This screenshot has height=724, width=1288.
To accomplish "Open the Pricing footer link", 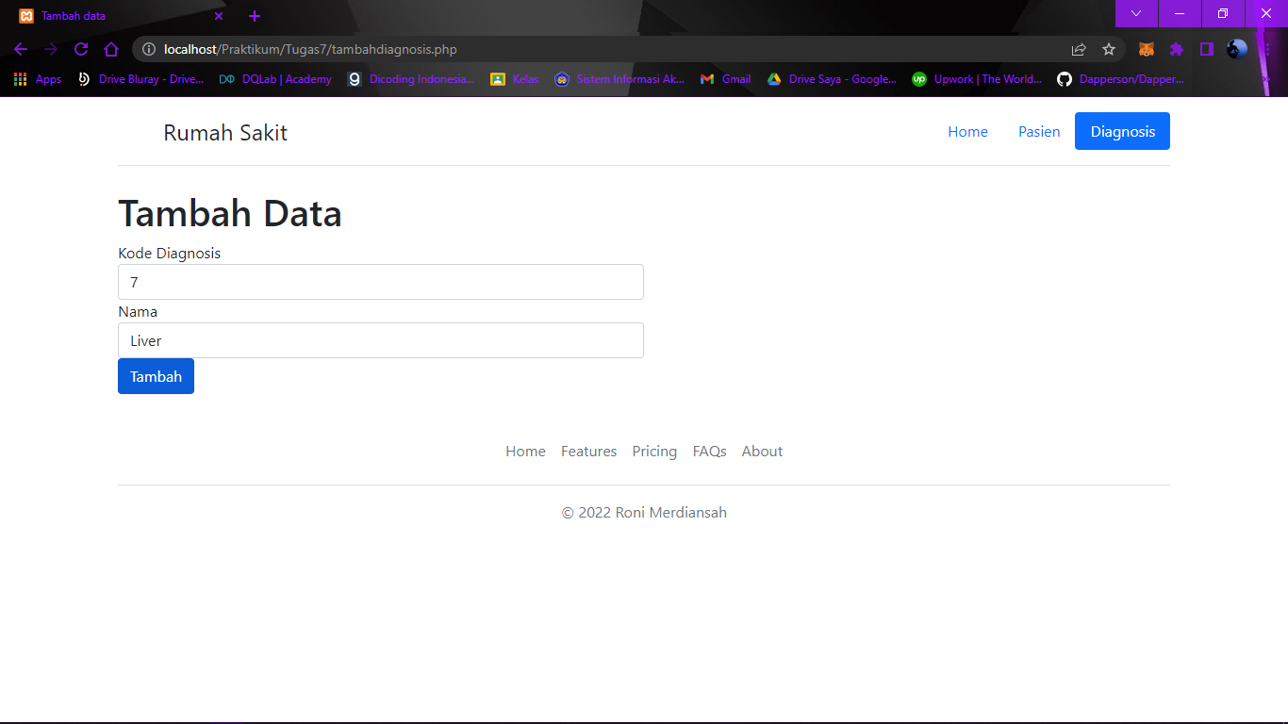I will click(x=654, y=451).
